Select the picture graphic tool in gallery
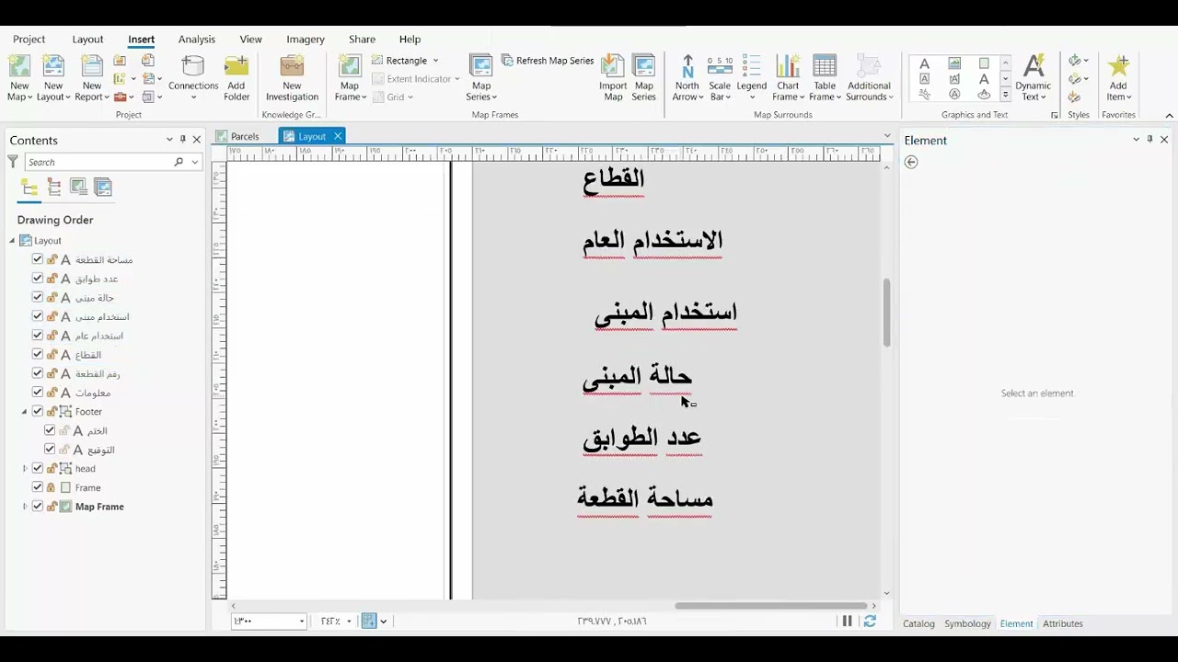This screenshot has width=1178, height=662. click(954, 63)
